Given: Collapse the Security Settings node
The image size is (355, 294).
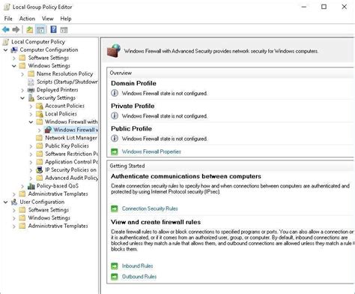Looking at the screenshot, I should point(22,98).
